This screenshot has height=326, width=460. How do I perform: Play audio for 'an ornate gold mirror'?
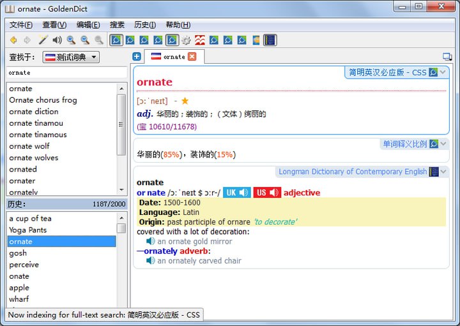[151, 241]
